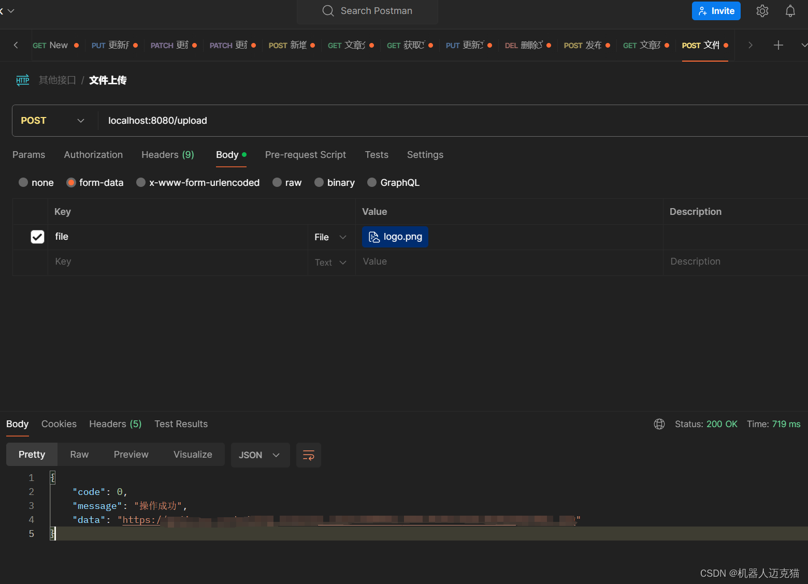Open network globe icon near Status

pos(659,424)
